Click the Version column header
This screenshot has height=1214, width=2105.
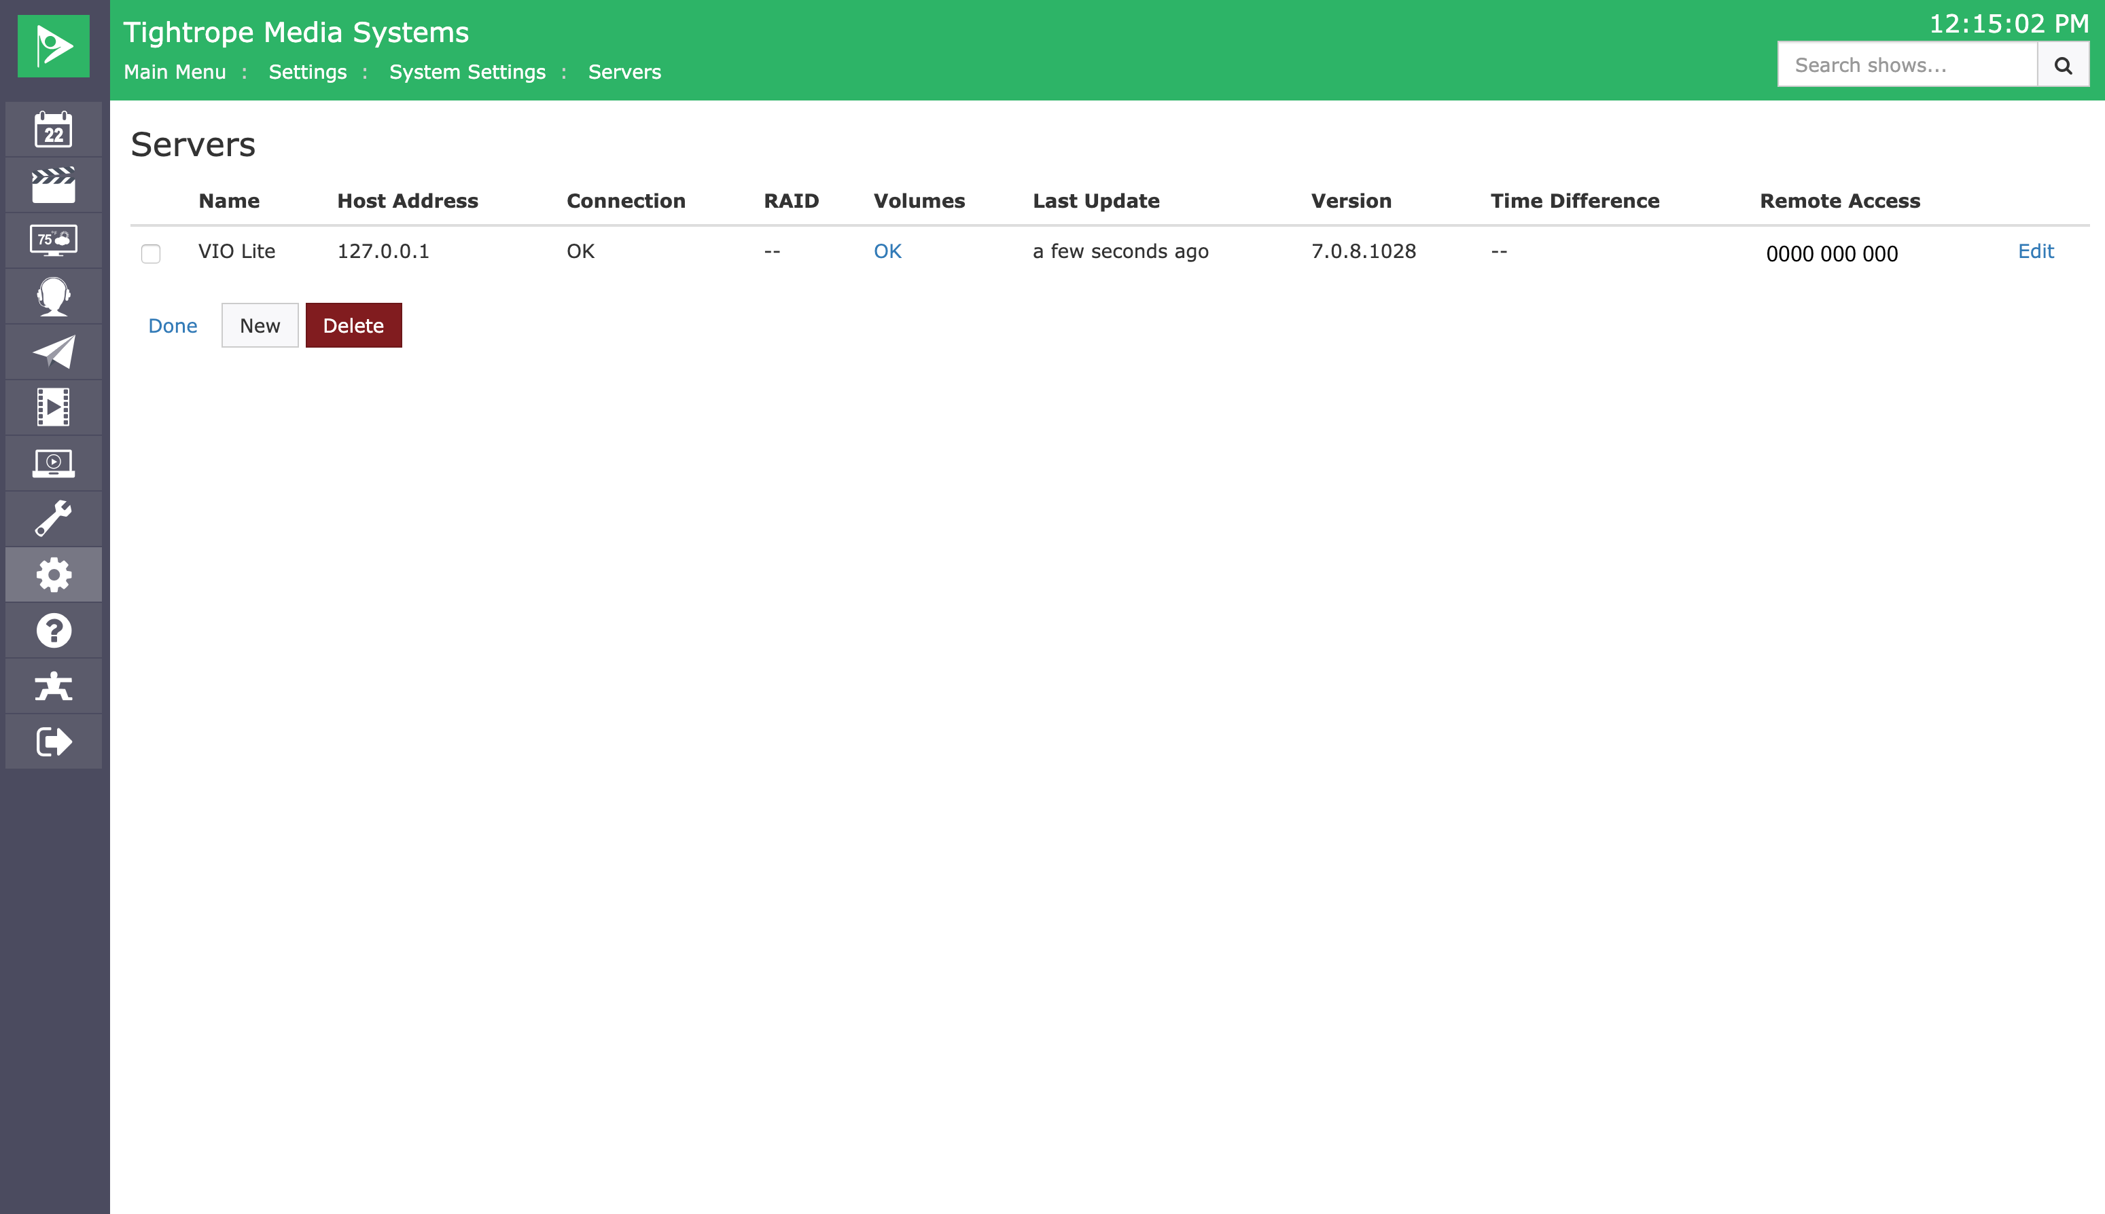[x=1351, y=201]
